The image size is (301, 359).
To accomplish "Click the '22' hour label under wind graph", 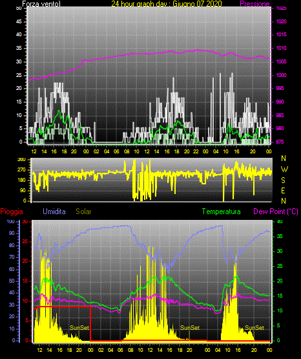I will 196,151.
